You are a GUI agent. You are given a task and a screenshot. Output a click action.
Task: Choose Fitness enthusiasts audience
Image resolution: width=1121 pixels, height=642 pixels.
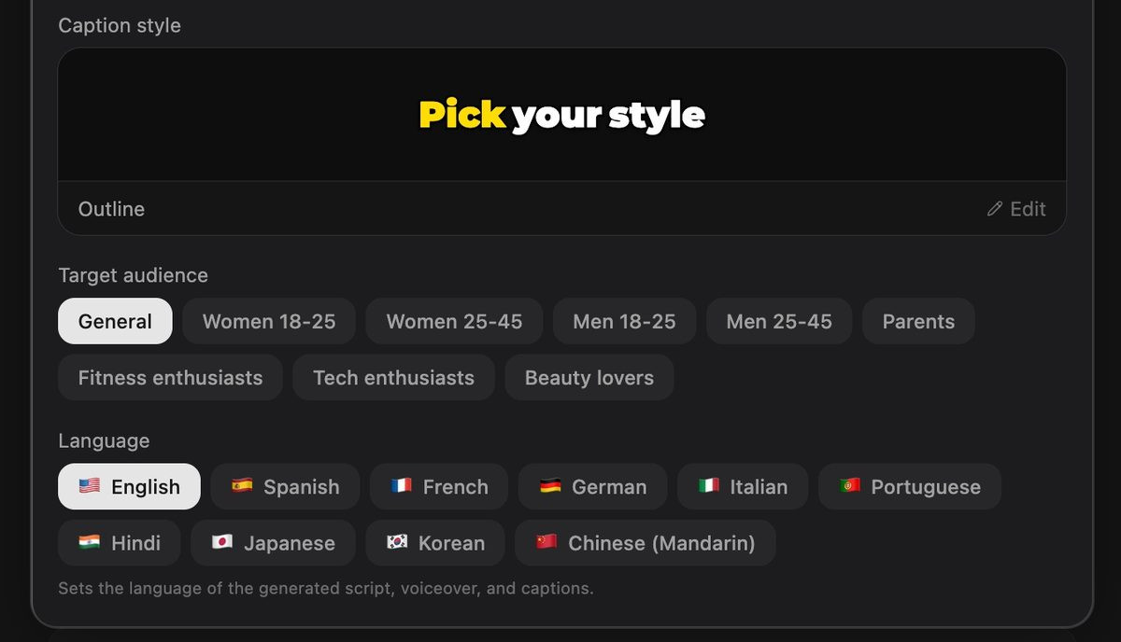click(170, 378)
